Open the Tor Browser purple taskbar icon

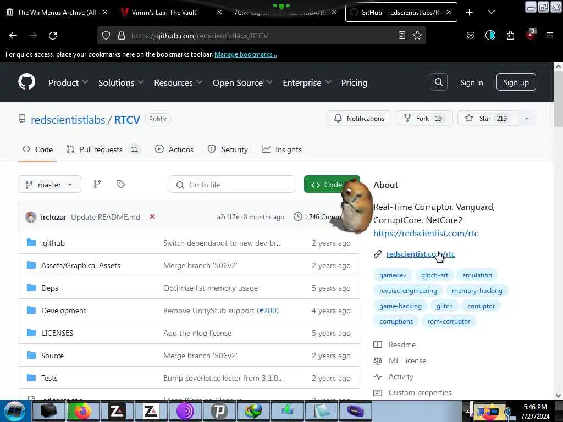[185, 411]
